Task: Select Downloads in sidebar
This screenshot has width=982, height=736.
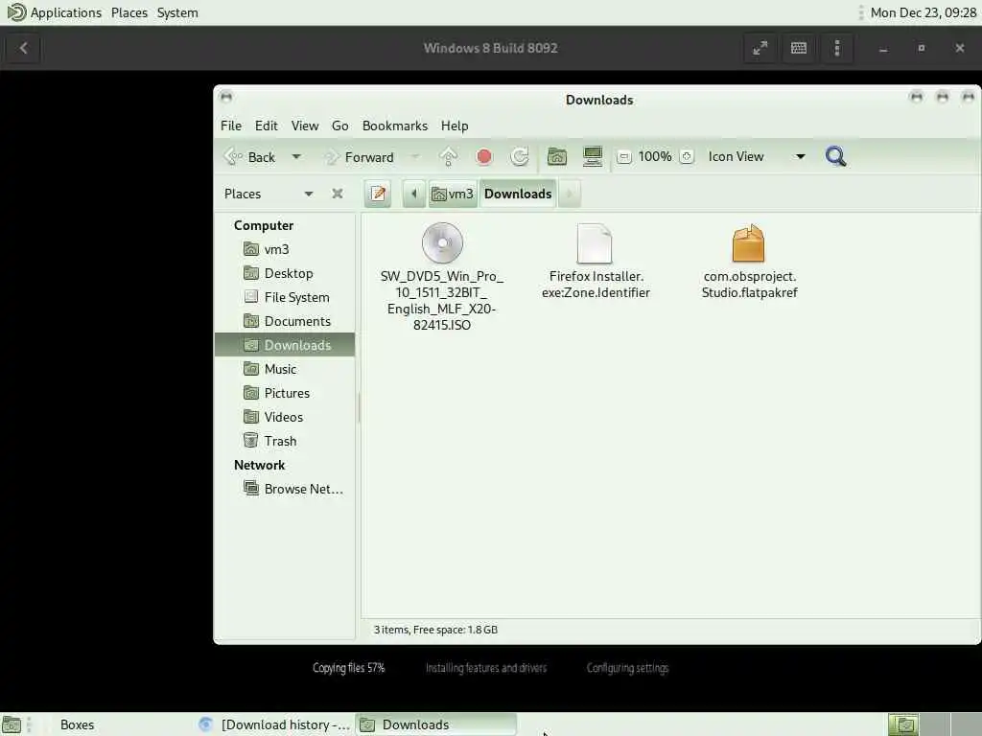Action: [x=285, y=345]
